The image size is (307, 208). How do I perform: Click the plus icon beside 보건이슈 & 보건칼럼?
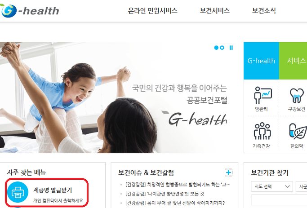228,173
